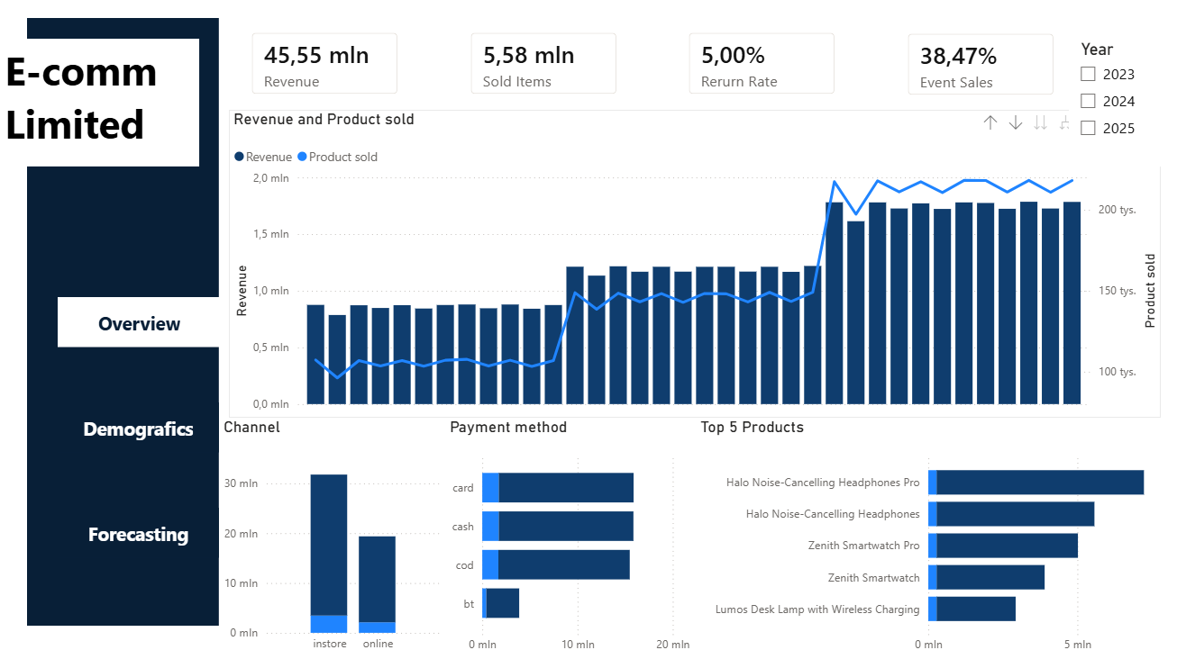Screen dimensions: 1177x659
Task: Click the double-arrow next level icon
Action: pos(1041,122)
